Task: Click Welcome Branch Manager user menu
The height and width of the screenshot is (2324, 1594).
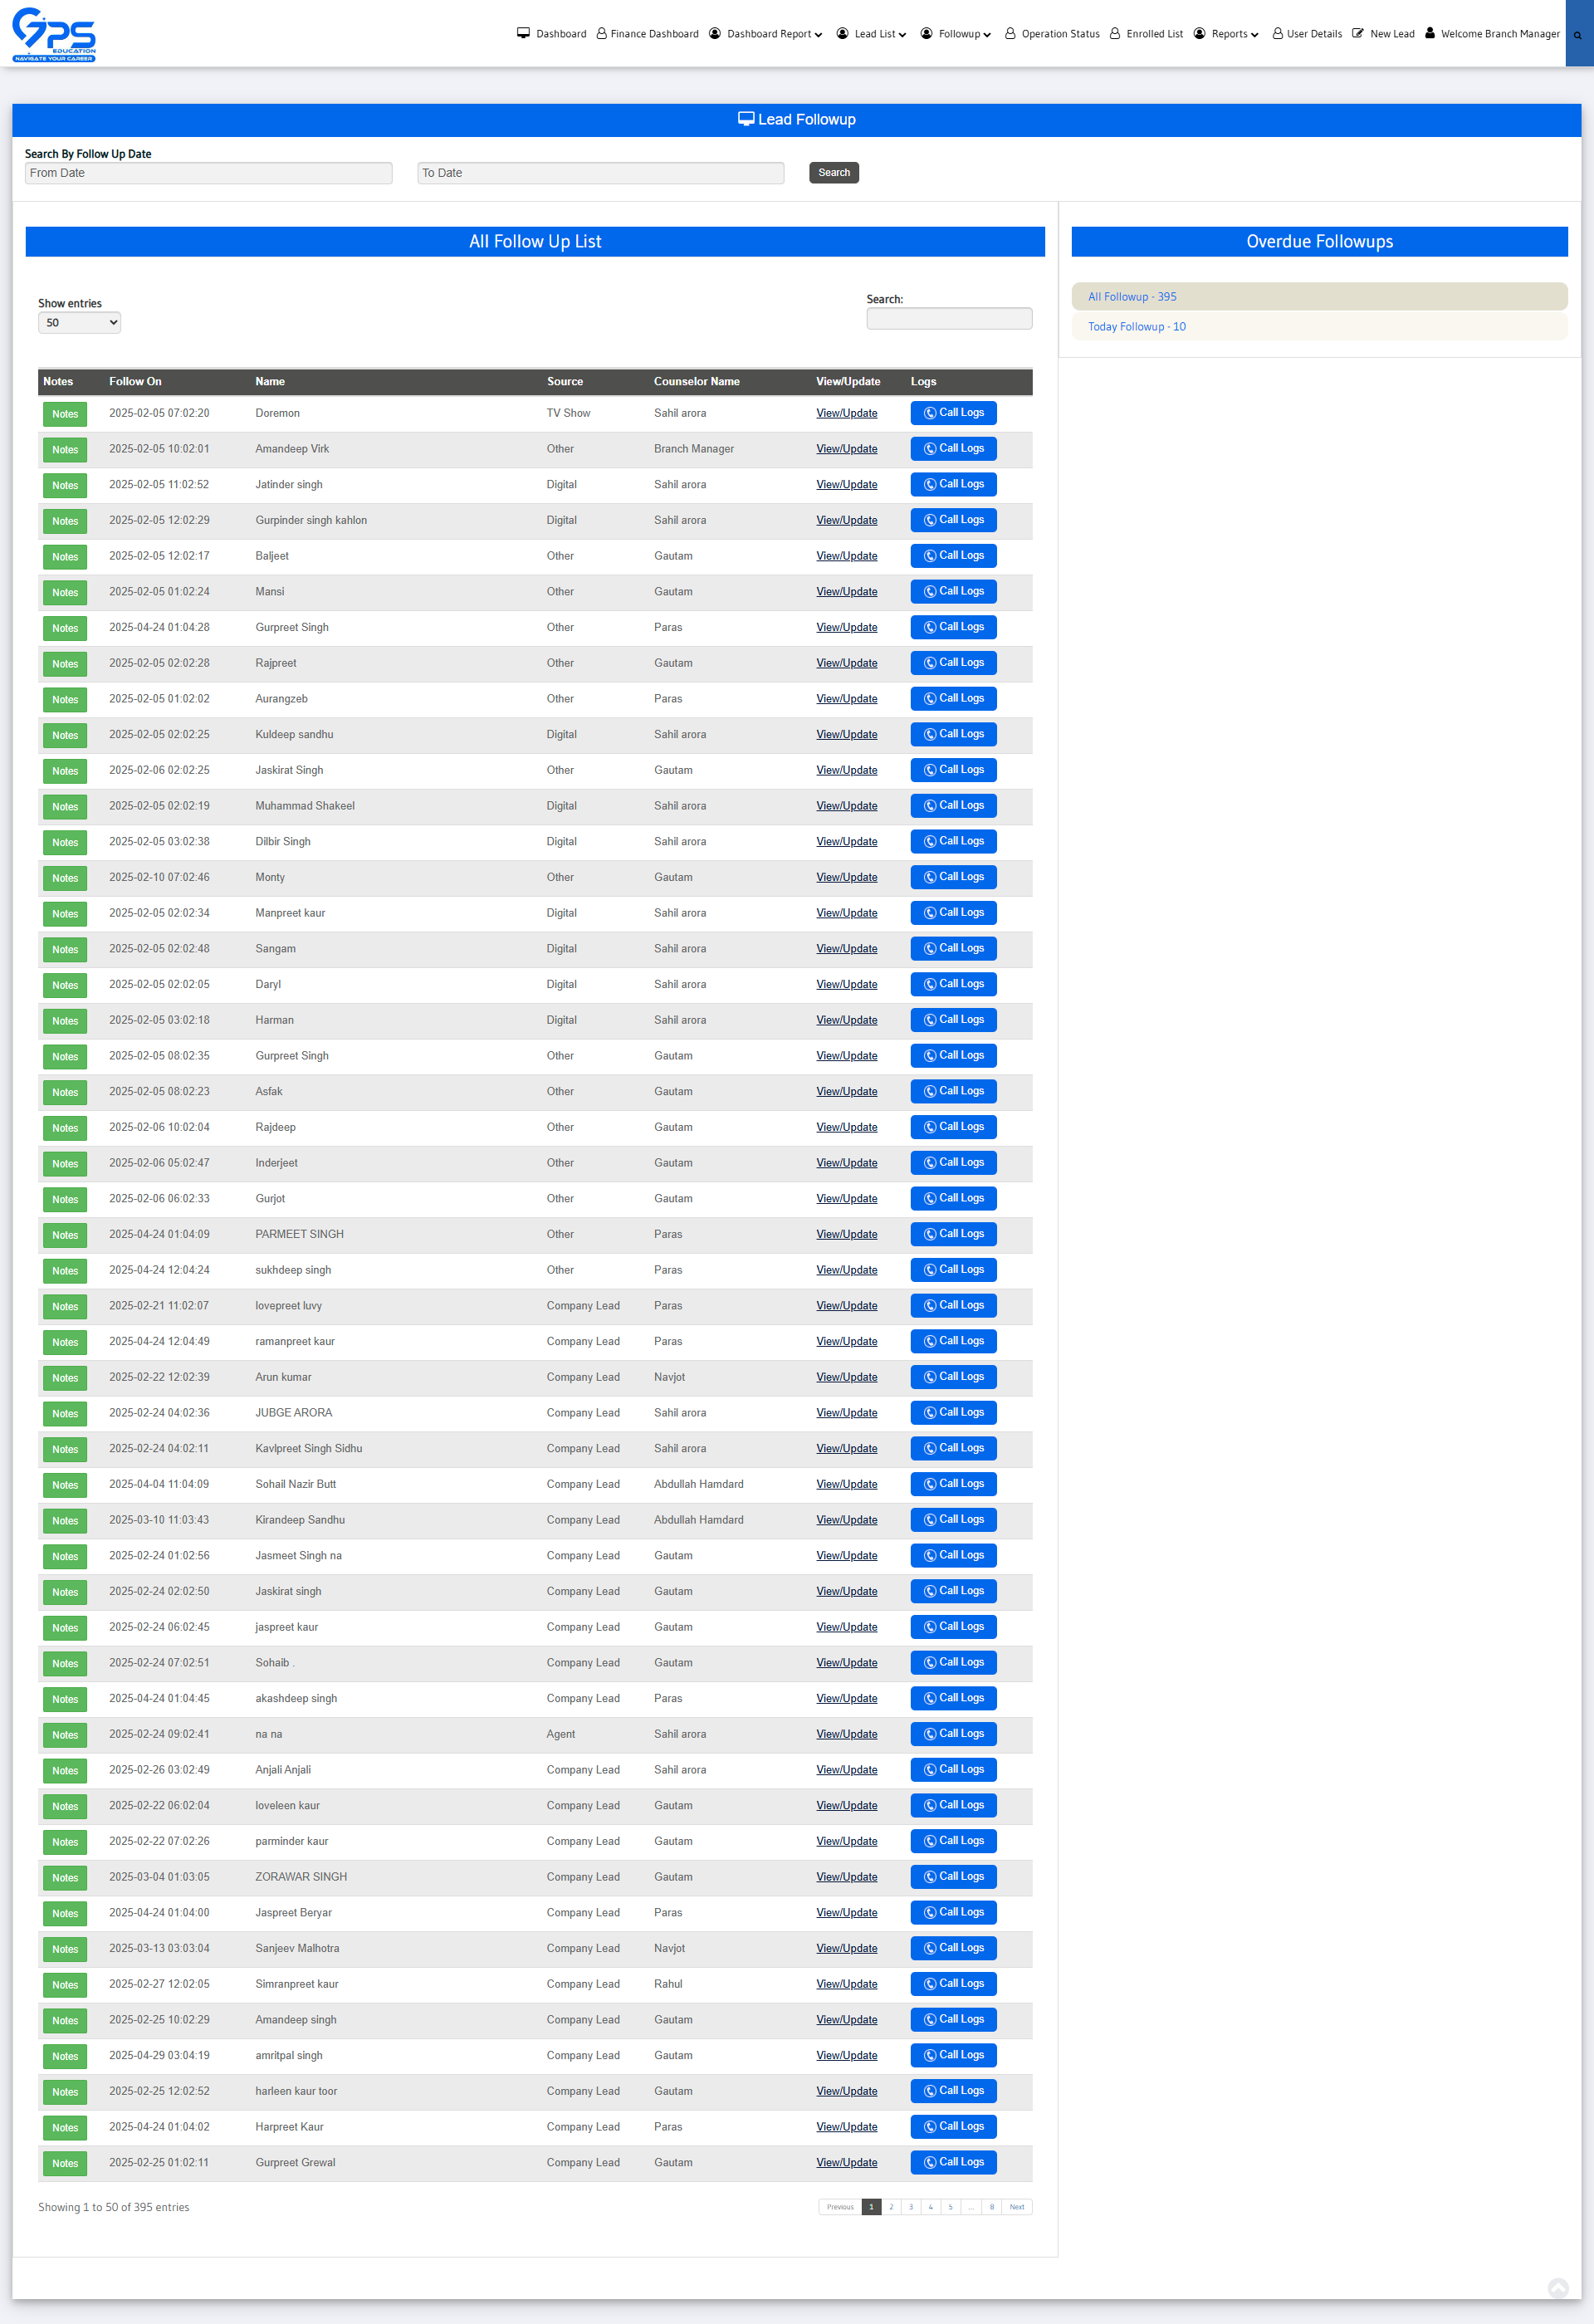Action: (x=1492, y=34)
